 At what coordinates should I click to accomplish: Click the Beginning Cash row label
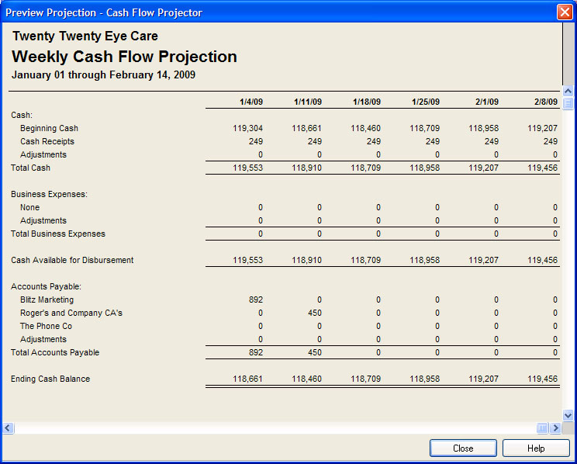[49, 128]
